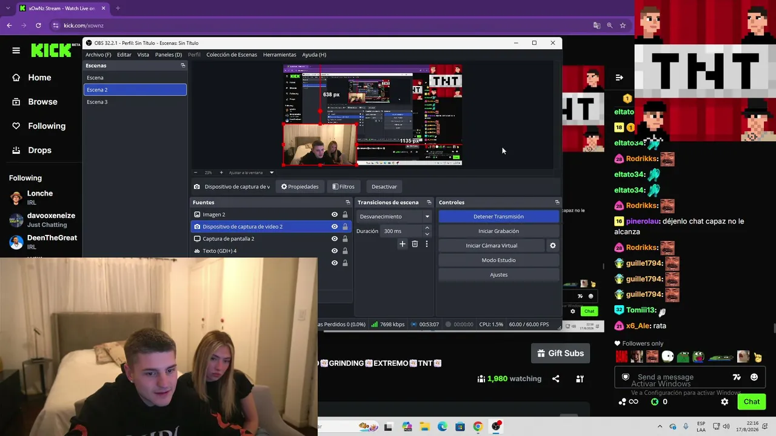Open the Colección de Escenas menu

coord(232,54)
